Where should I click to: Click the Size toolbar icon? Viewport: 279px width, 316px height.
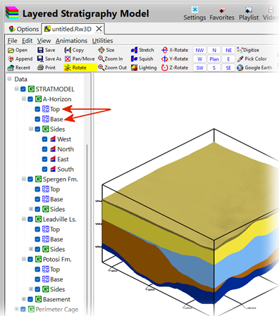coord(101,50)
